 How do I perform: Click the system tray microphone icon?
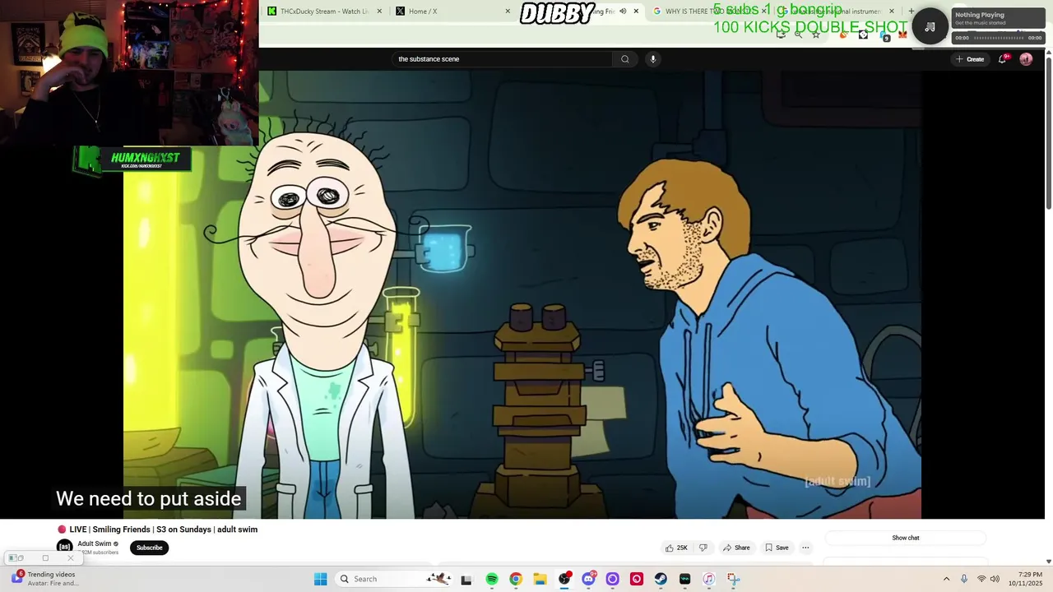point(964,579)
